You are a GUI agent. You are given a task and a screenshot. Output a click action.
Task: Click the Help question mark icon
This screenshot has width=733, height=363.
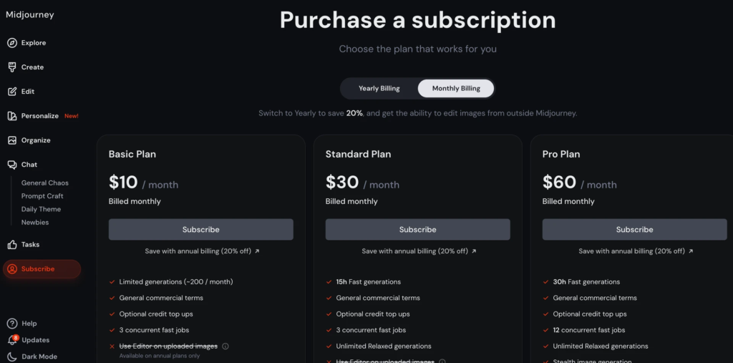pyautogui.click(x=12, y=324)
